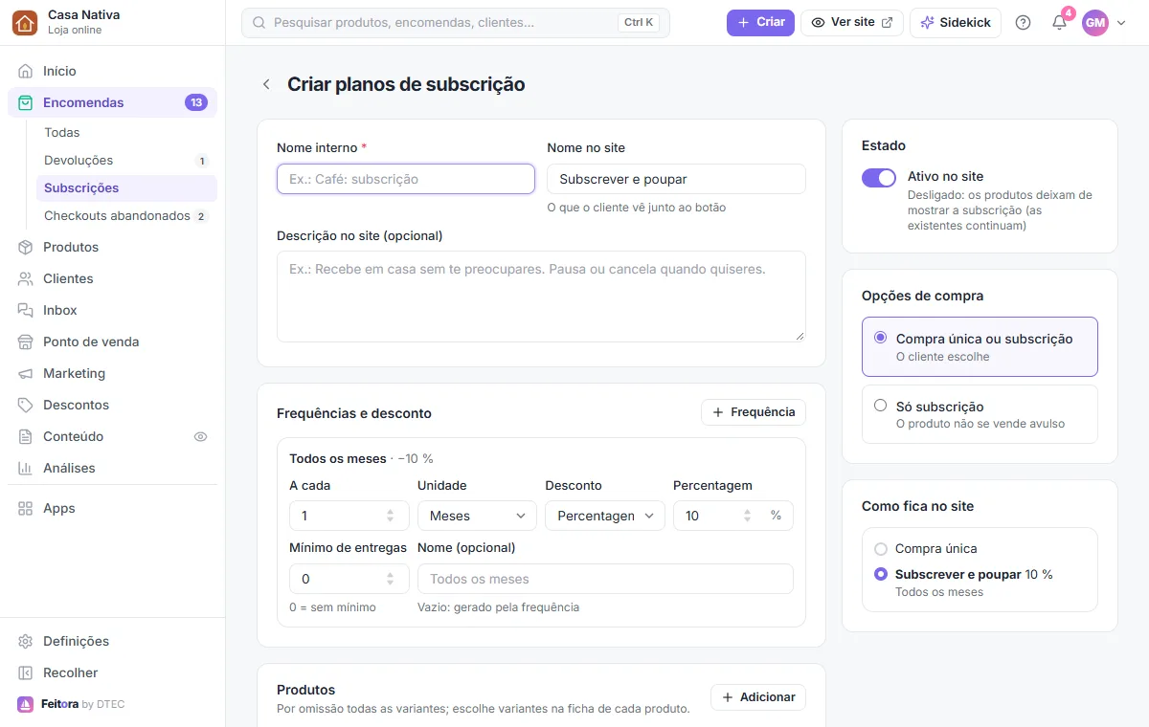Viewport: 1149px width, 727px height.
Task: Open the help question mark icon
Action: (x=1023, y=23)
